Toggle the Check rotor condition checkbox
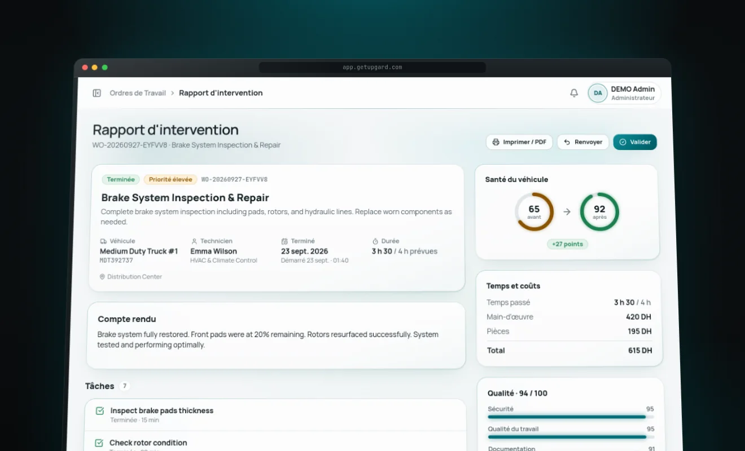The width and height of the screenshot is (745, 451). [x=99, y=443]
